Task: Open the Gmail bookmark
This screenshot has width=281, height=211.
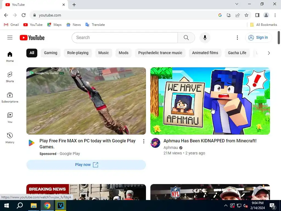Action: pyautogui.click(x=11, y=25)
